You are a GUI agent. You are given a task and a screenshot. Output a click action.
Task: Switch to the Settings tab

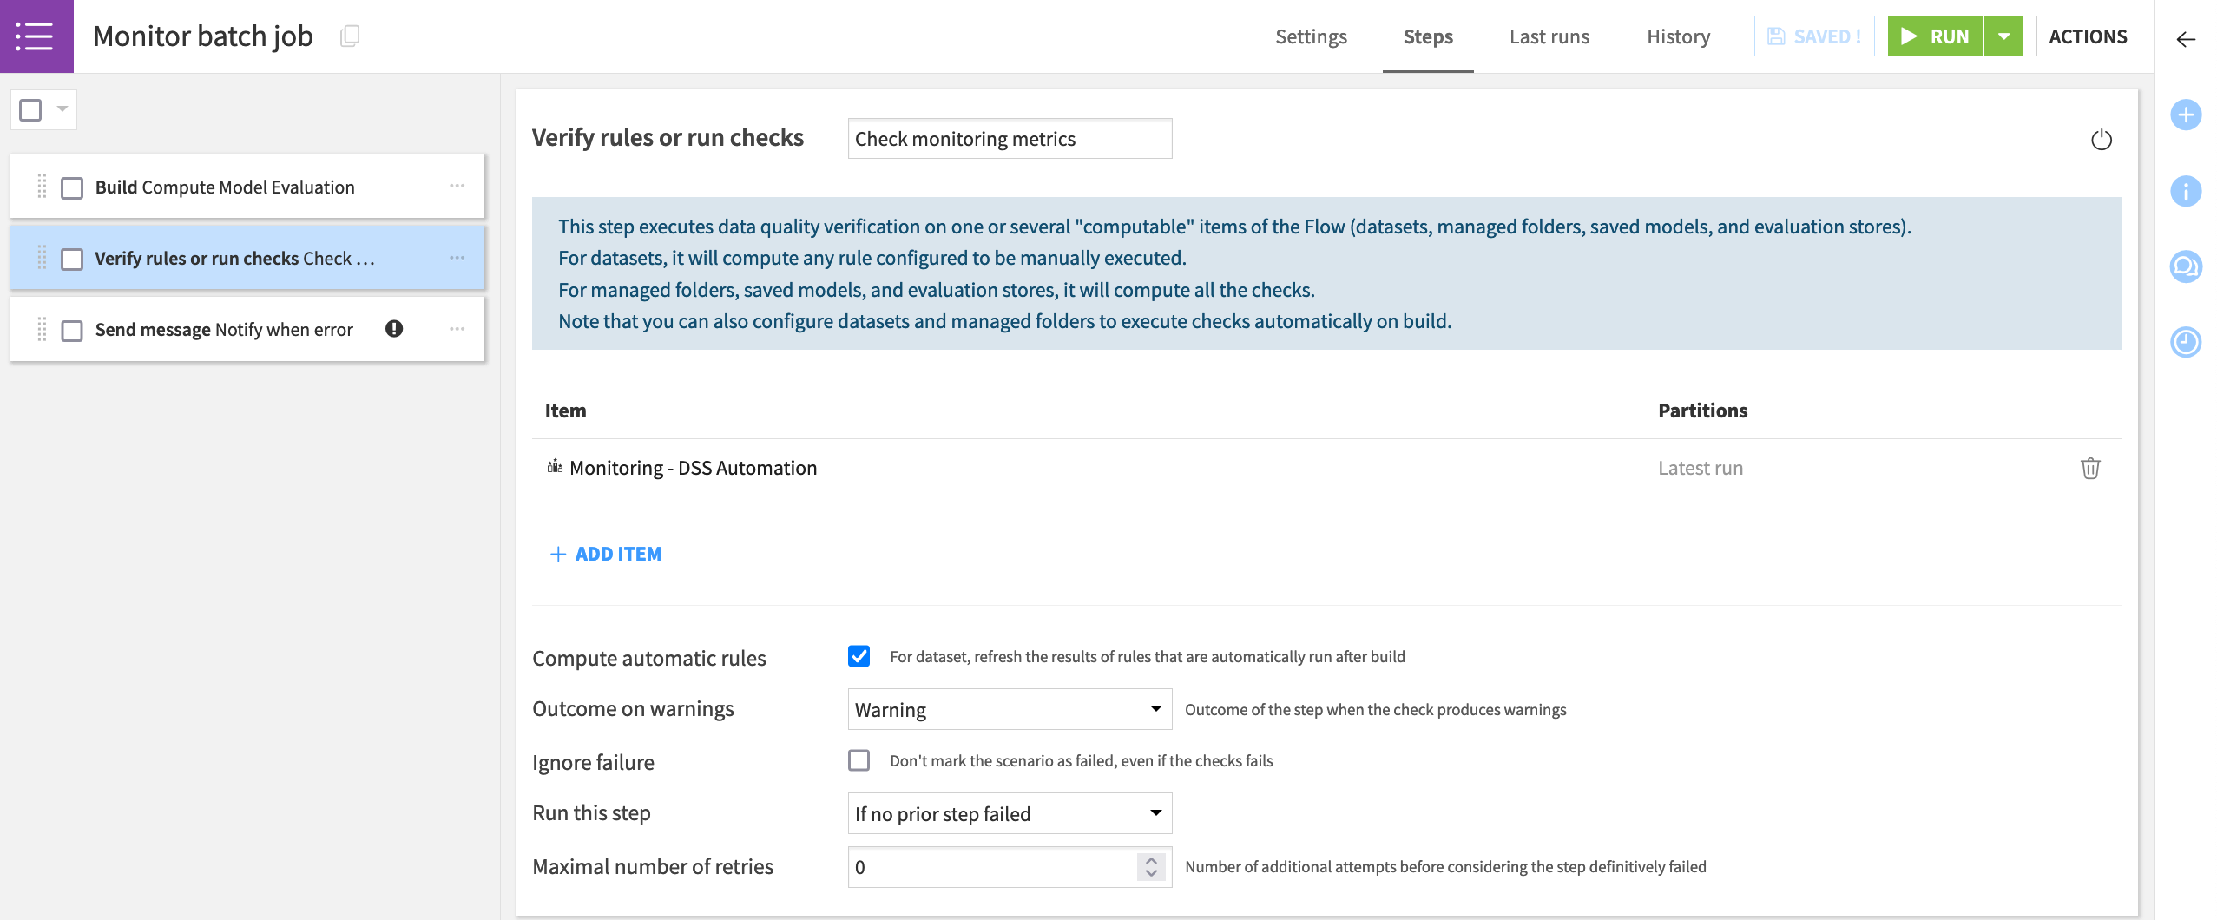tap(1310, 36)
